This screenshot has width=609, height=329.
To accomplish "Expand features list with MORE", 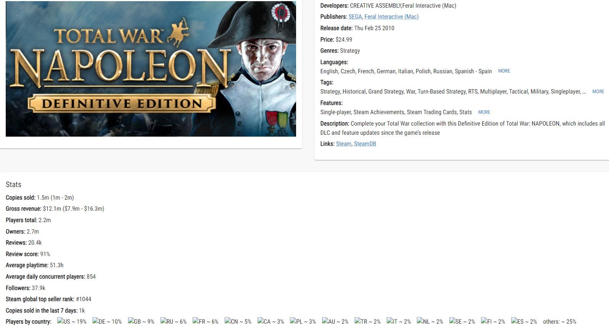I will pyautogui.click(x=484, y=112).
